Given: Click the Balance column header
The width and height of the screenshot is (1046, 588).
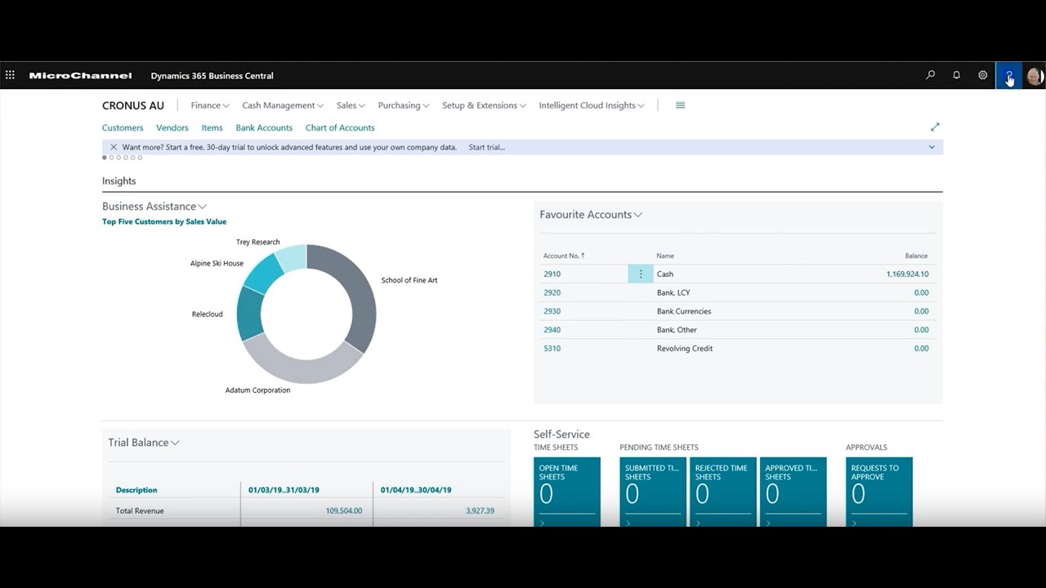Looking at the screenshot, I should pyautogui.click(x=916, y=256).
